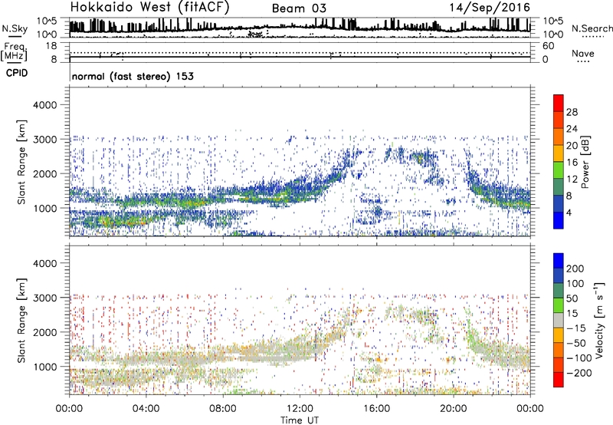
Task: Click the "Power [dB]" colorbar title
Action: pos(585,162)
